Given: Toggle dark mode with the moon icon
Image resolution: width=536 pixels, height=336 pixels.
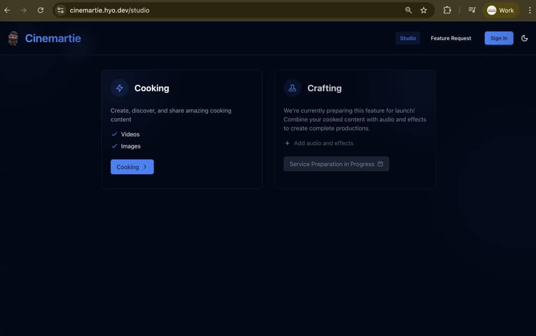Looking at the screenshot, I should tap(524, 38).
